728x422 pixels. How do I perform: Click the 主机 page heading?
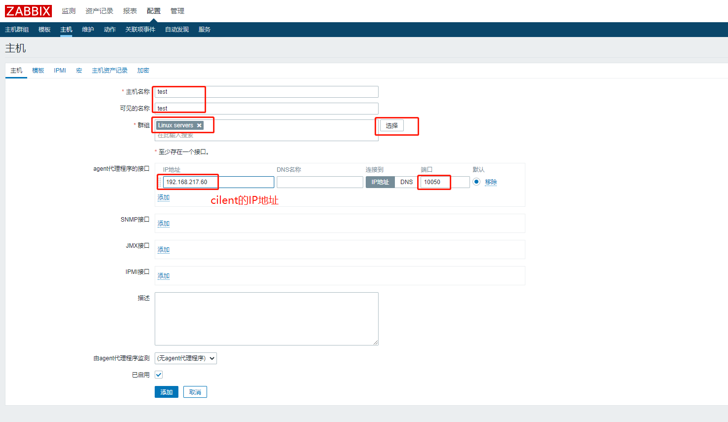tap(15, 48)
